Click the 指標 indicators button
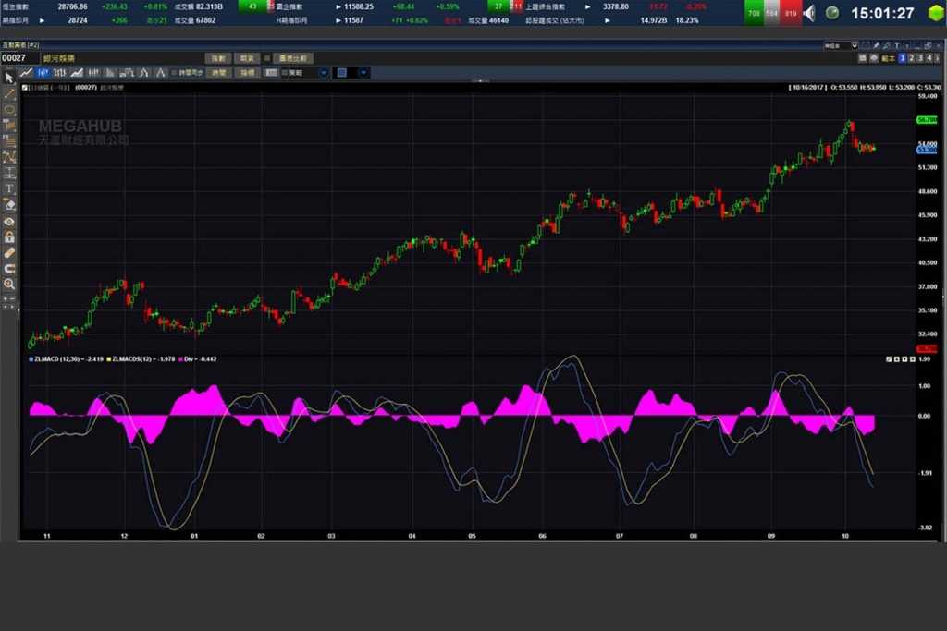The height and width of the screenshot is (631, 947). [248, 73]
